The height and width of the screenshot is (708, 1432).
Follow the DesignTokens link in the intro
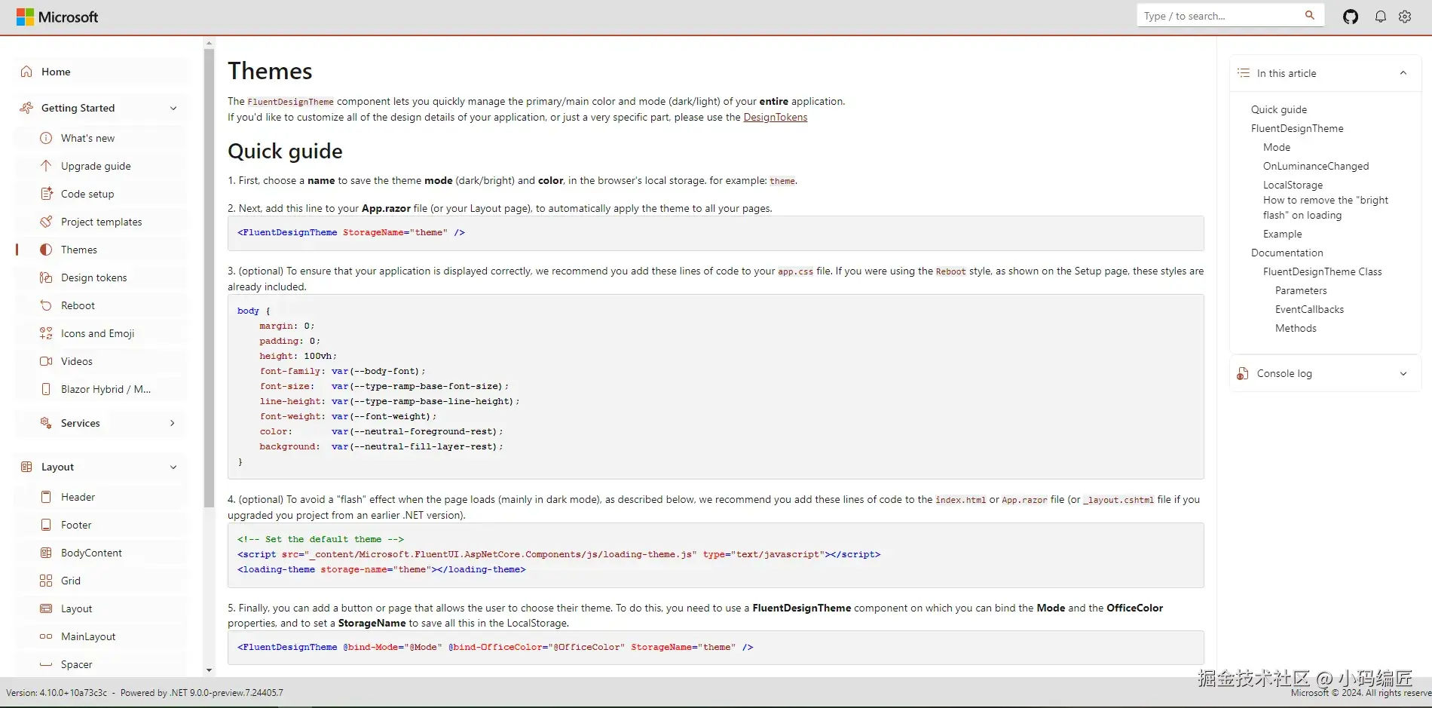(775, 117)
